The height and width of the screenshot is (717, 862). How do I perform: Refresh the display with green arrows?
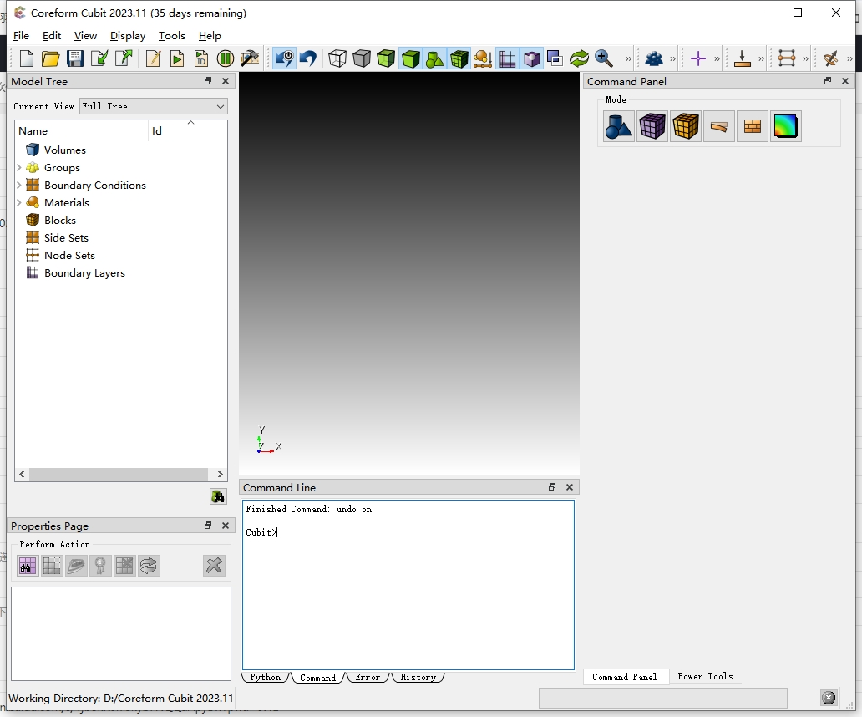pyautogui.click(x=579, y=58)
